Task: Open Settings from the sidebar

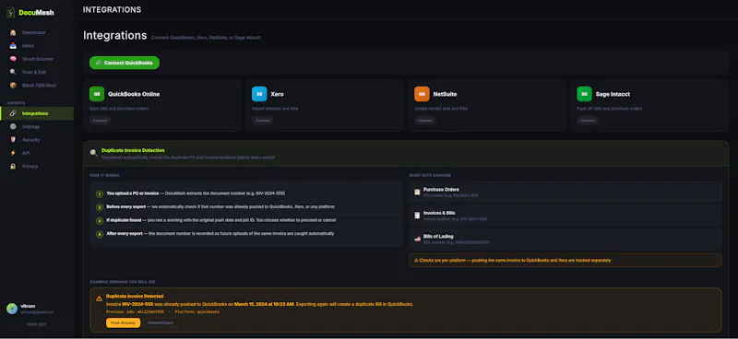Action: [37, 126]
